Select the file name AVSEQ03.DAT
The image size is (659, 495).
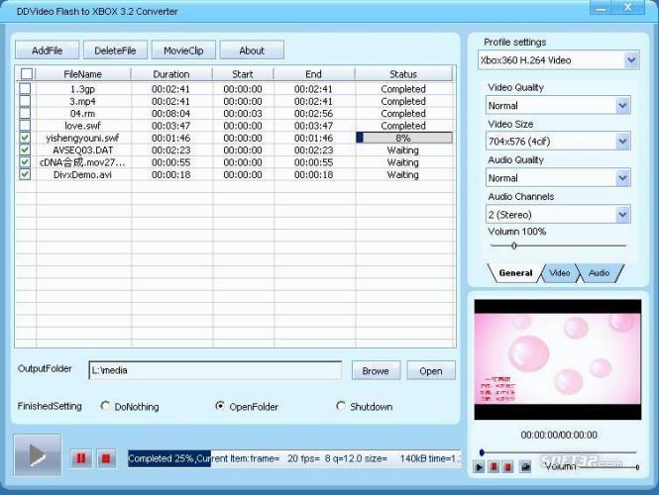[83, 149]
